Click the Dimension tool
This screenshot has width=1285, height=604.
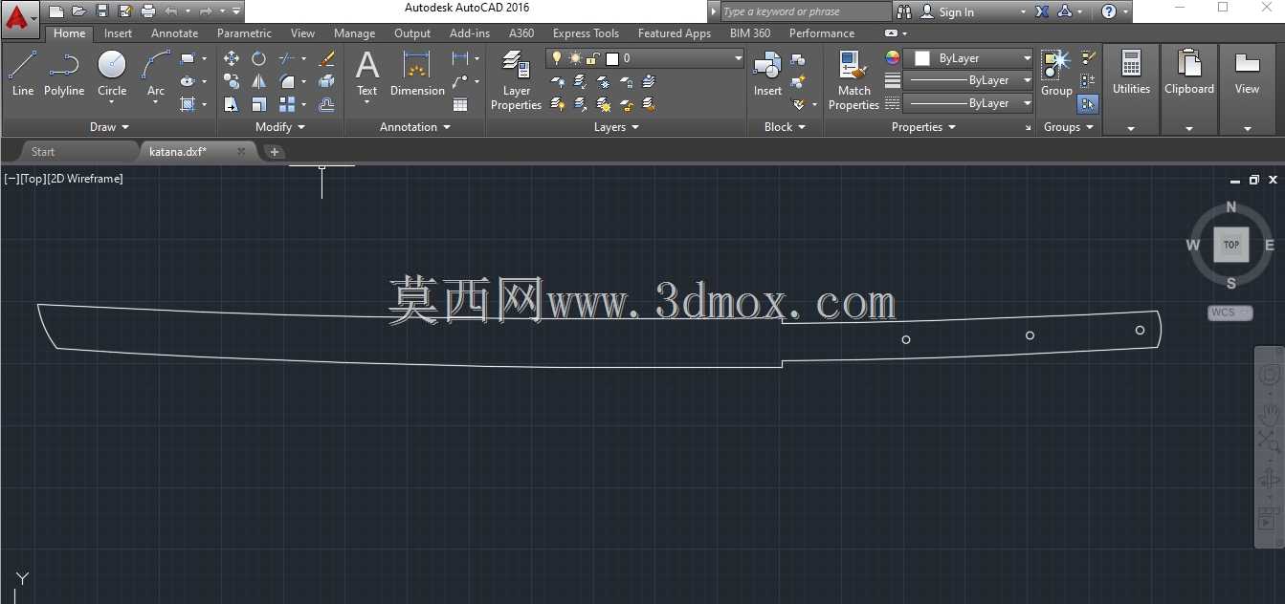[x=417, y=75]
